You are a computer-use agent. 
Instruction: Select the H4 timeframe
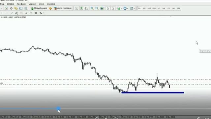(x=164, y=8)
